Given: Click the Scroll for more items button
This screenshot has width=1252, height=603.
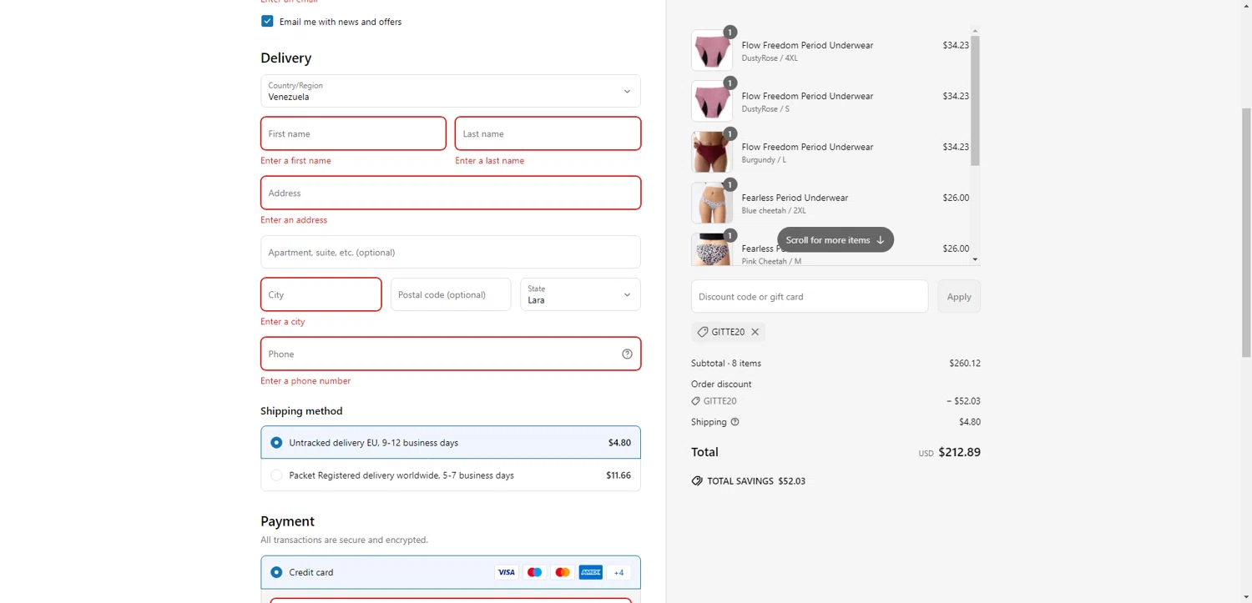Looking at the screenshot, I should pyautogui.click(x=836, y=240).
